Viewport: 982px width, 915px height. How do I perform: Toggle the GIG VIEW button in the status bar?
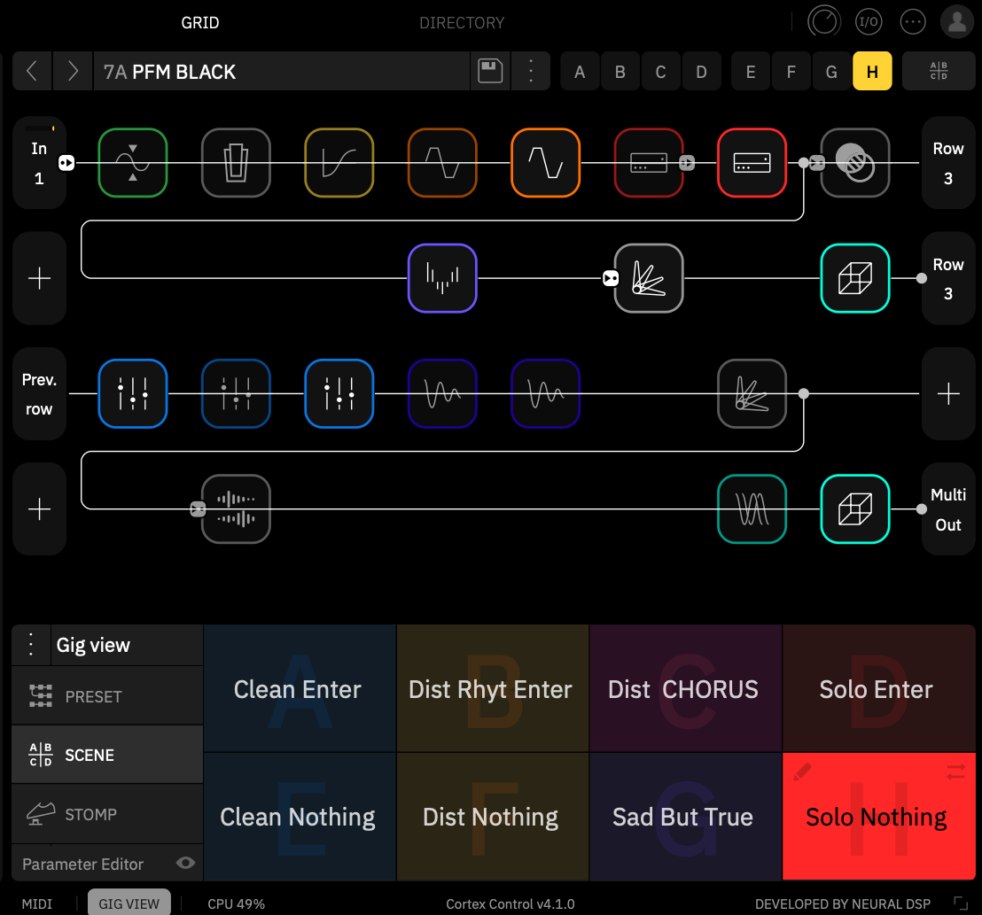pos(129,903)
